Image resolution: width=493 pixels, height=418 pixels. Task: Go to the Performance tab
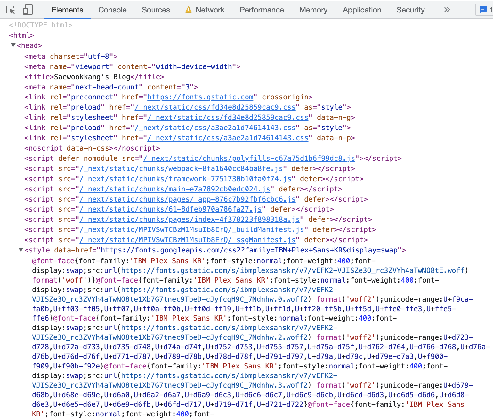(262, 10)
